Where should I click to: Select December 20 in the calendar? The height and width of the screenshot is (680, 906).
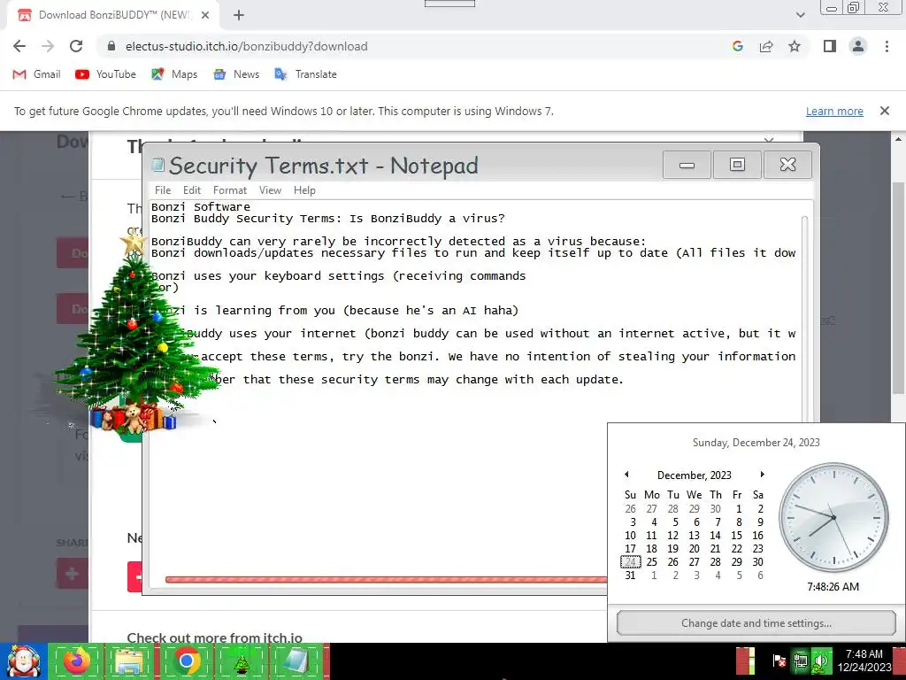[x=694, y=549]
